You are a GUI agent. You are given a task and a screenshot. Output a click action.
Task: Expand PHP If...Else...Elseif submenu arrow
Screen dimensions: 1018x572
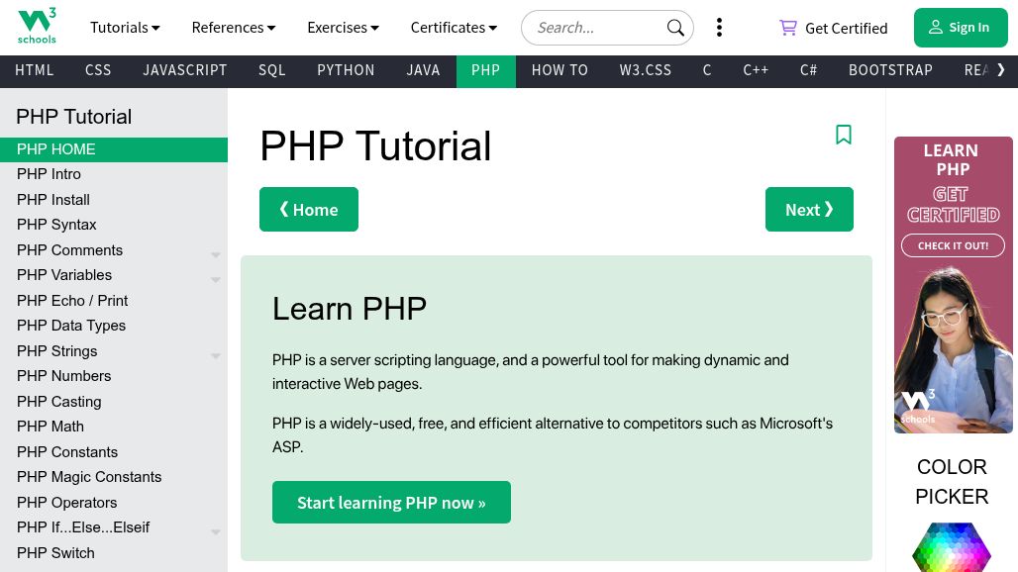click(x=216, y=532)
